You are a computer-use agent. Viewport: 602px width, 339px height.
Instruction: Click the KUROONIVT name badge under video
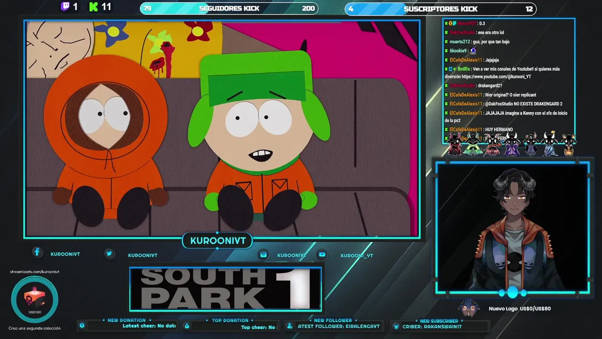point(218,241)
